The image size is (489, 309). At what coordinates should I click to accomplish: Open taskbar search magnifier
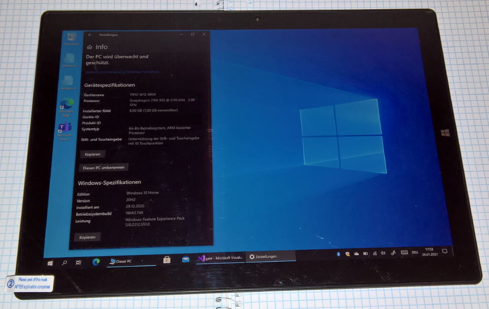tap(64, 263)
